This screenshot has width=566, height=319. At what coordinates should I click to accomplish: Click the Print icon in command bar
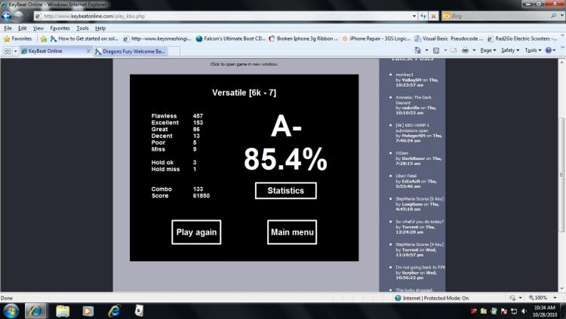point(466,51)
